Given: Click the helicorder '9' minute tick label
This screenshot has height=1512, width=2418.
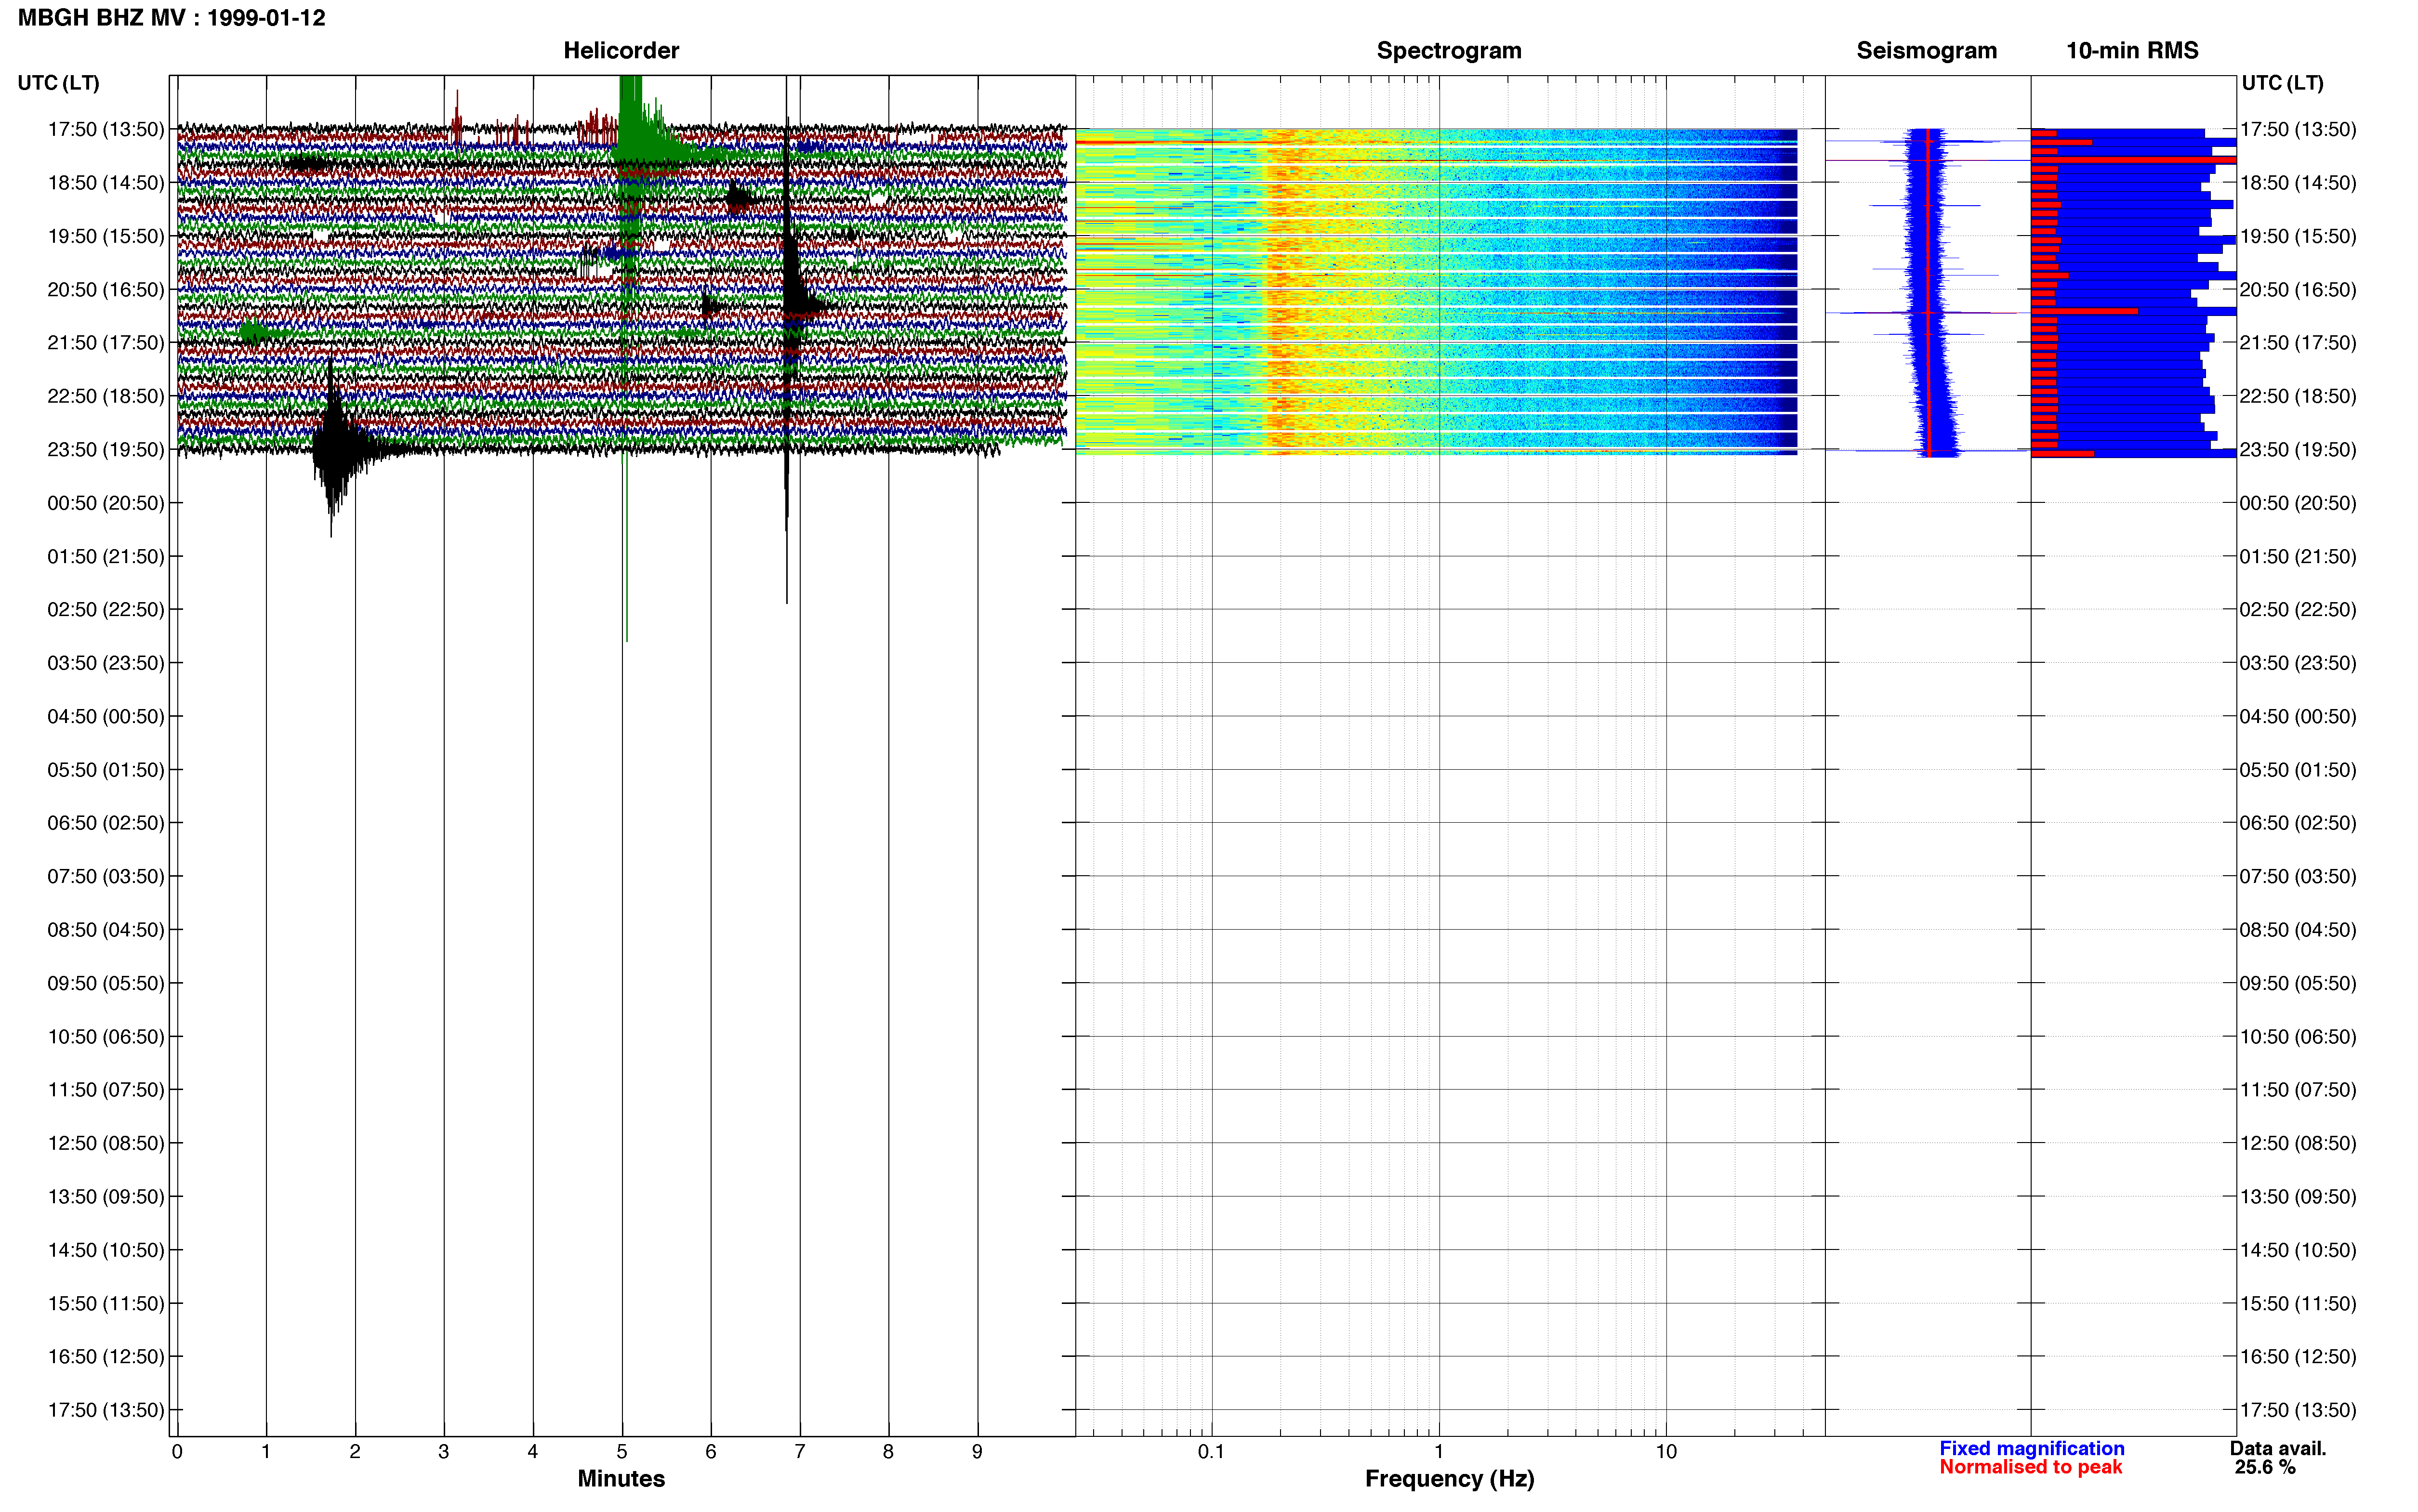Looking at the screenshot, I should [x=977, y=1452].
